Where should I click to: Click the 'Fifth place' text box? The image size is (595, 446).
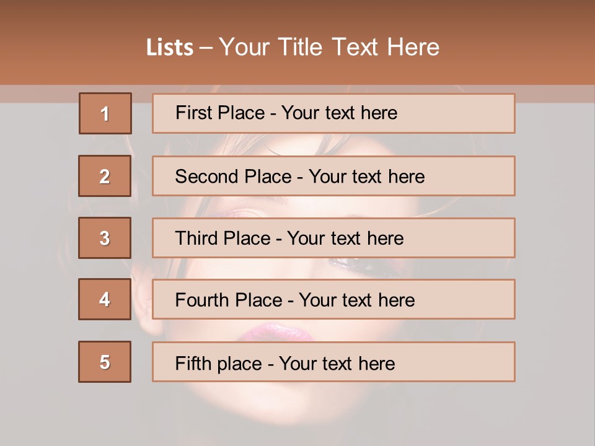tap(333, 362)
